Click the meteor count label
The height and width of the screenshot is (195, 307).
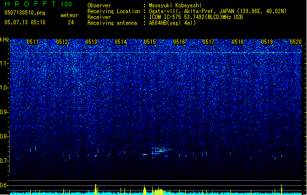pos(69,15)
